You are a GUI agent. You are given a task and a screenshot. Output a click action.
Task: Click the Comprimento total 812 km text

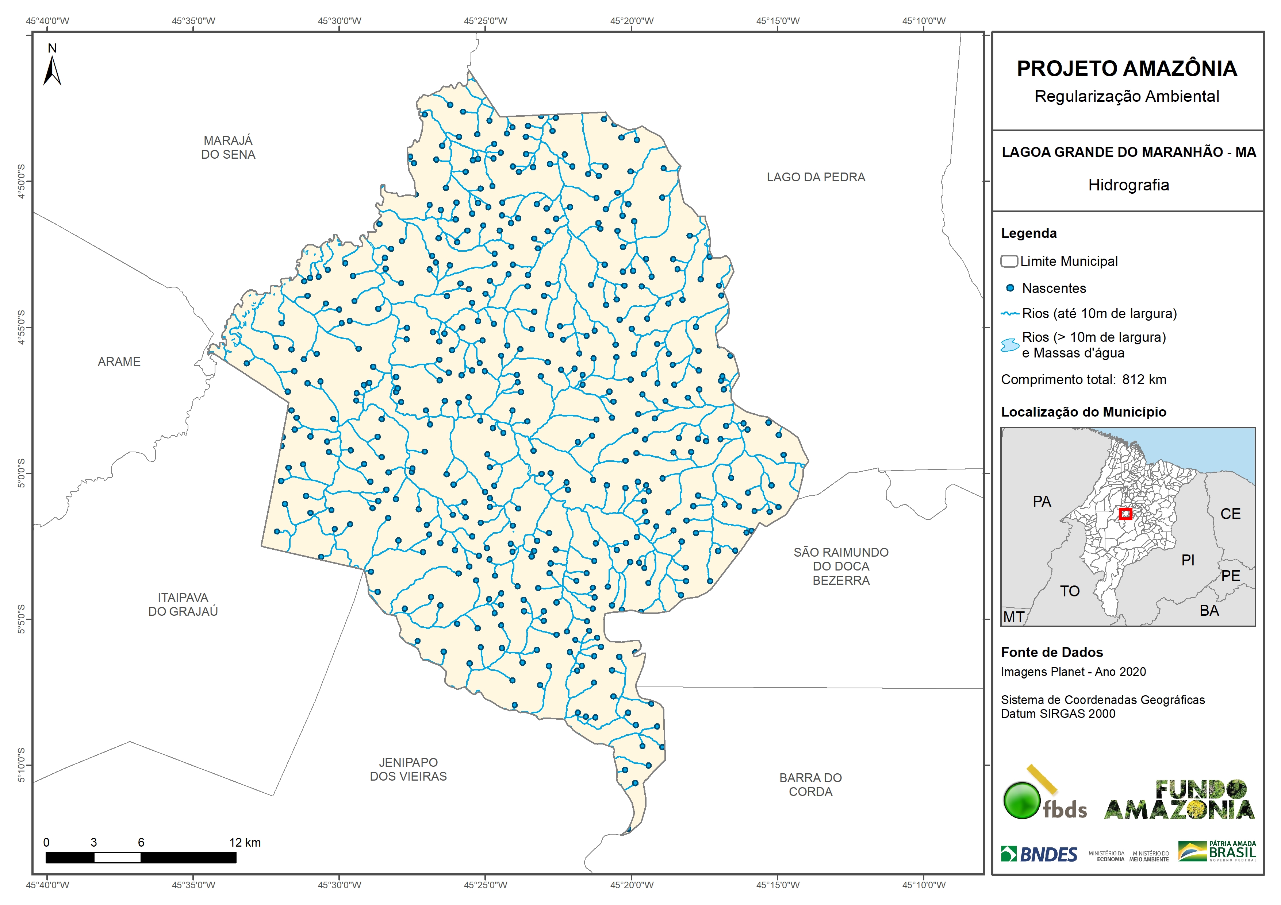click(1083, 380)
